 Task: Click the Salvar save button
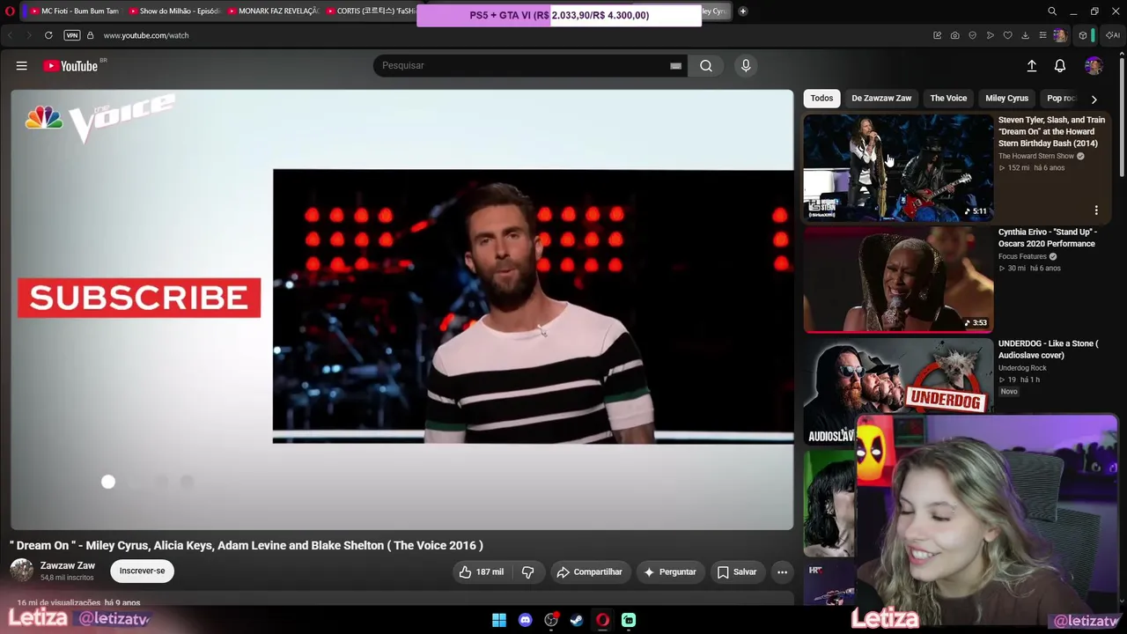click(737, 572)
